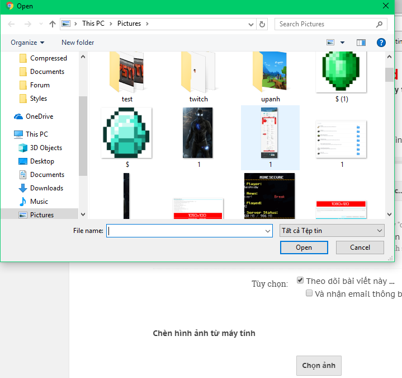Create a New folder

pyautogui.click(x=78, y=43)
